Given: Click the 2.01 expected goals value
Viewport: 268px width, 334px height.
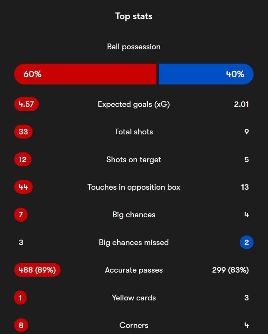Looking at the screenshot, I should tap(241, 104).
